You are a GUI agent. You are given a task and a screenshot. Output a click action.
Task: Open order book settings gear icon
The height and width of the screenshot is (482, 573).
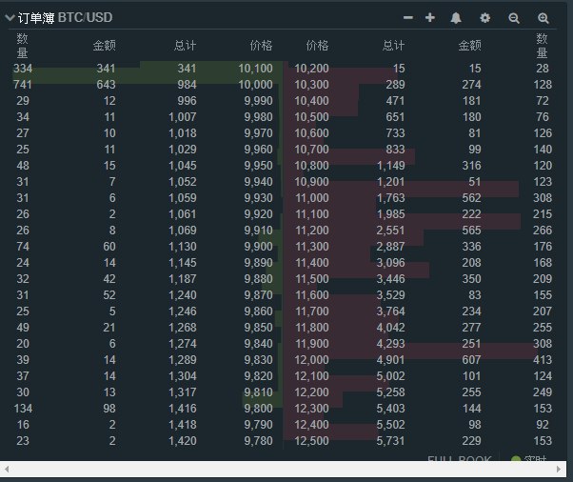[x=485, y=18]
